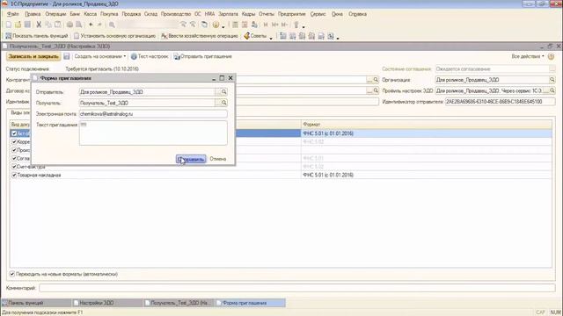Click the New document toolbar icon
The height and width of the screenshot is (316, 563).
point(9,25)
